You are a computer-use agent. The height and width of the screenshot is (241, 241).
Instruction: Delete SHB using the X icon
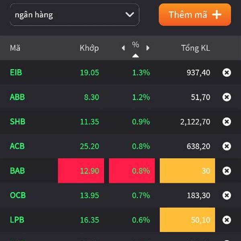click(x=227, y=122)
